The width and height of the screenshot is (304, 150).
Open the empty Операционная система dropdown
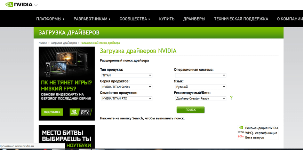pyautogui.click(x=200, y=75)
